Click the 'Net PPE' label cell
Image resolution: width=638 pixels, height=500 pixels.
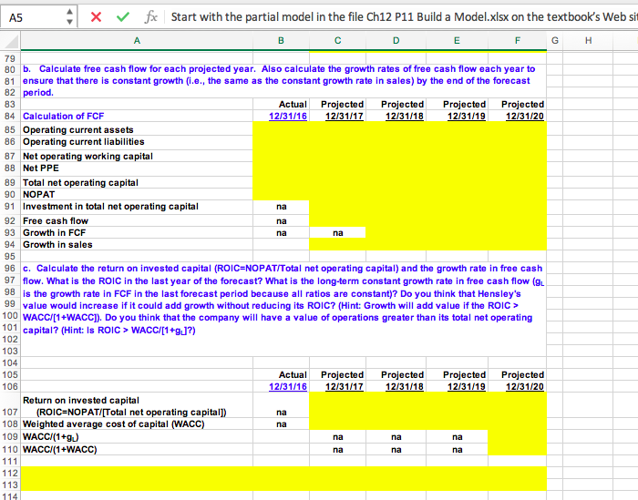137,168
